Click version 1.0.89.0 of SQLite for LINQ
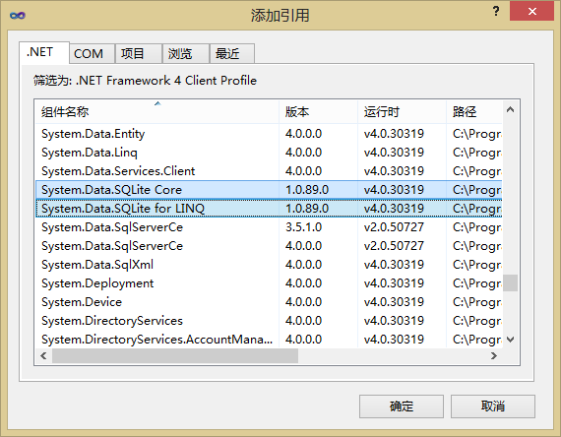 point(307,209)
